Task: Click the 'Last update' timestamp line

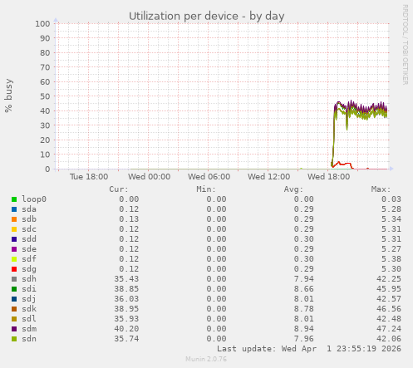Action: tap(309, 349)
